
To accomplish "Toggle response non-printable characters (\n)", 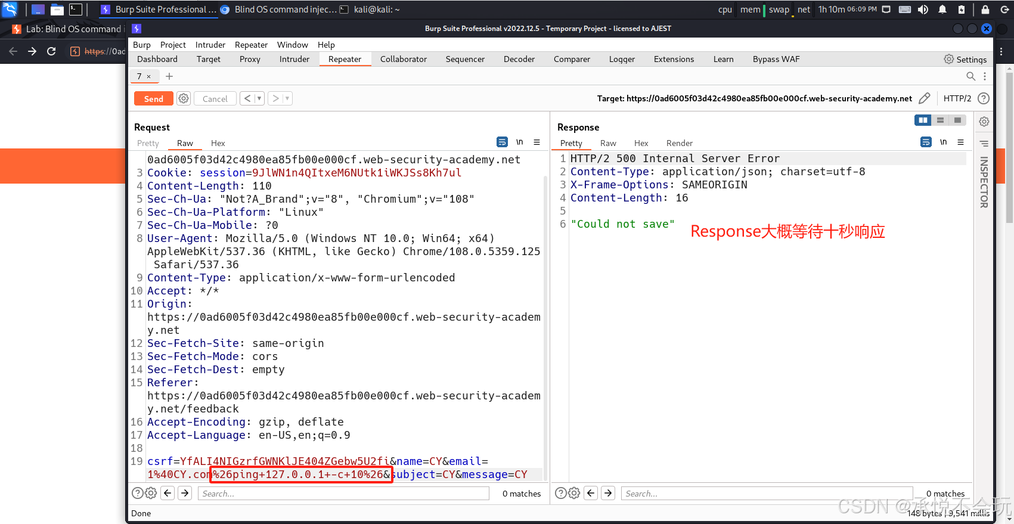I will click(944, 142).
